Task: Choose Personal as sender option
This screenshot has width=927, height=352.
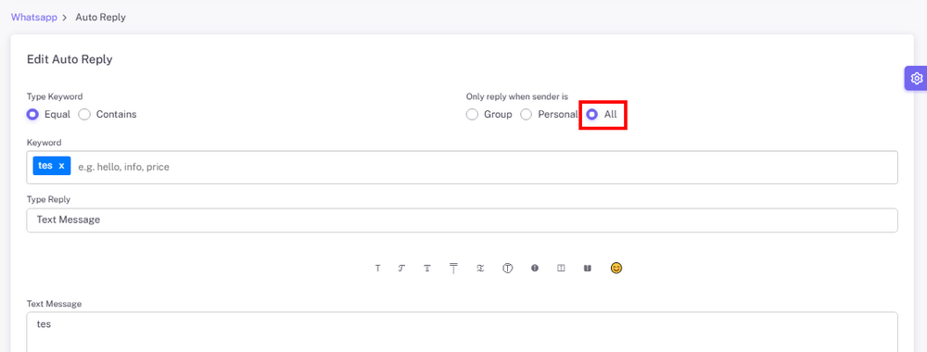Action: tap(549, 115)
